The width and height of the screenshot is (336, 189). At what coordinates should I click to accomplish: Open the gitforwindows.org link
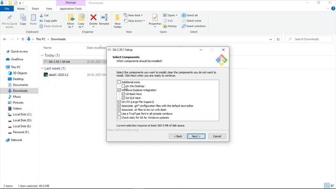tap(123, 130)
